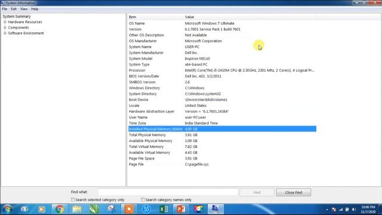
Task: Select Hardware Resources tree label
Action: 25,22
